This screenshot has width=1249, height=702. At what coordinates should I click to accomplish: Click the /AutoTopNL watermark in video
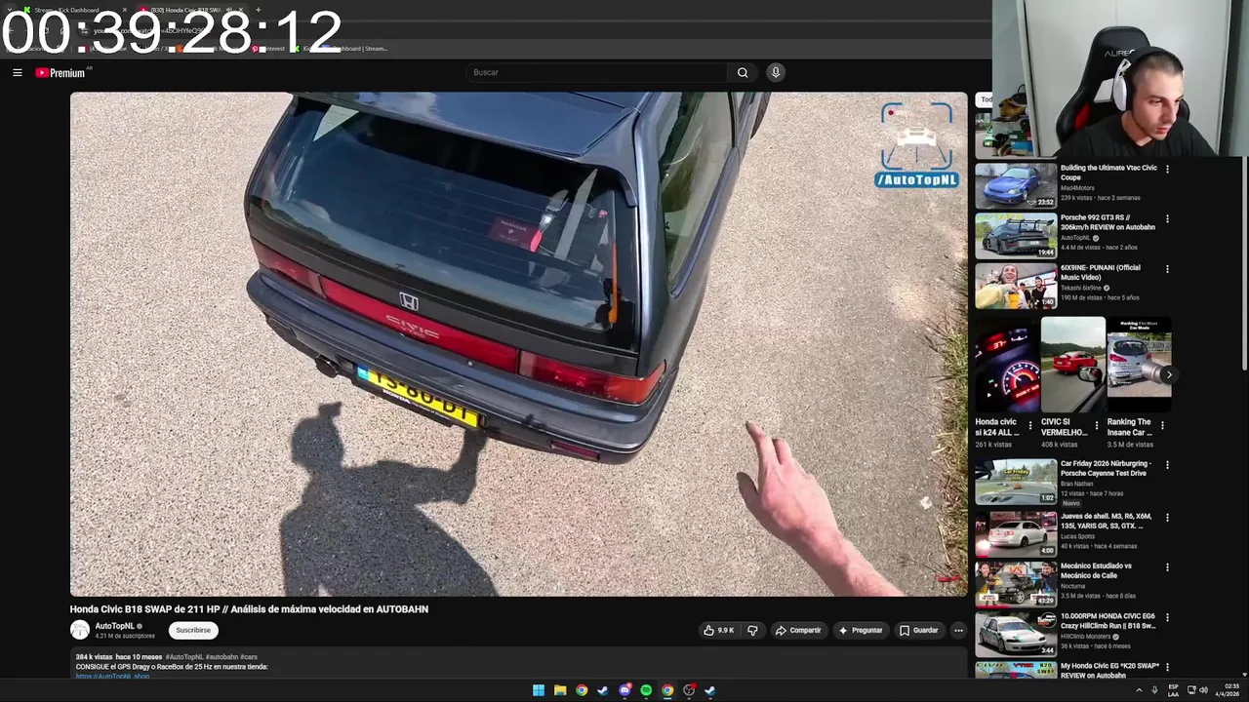tap(916, 179)
